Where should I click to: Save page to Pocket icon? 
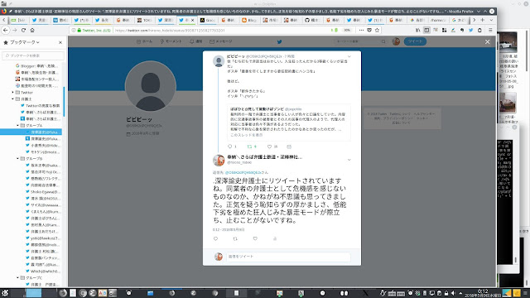369,30
